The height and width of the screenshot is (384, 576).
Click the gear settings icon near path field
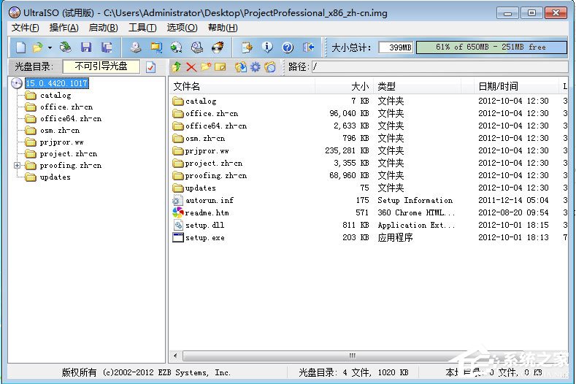point(255,67)
